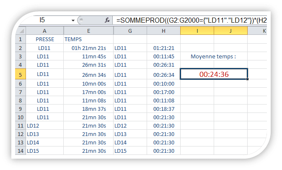
Task: Click the Insert Function fx icon
Action: point(107,20)
